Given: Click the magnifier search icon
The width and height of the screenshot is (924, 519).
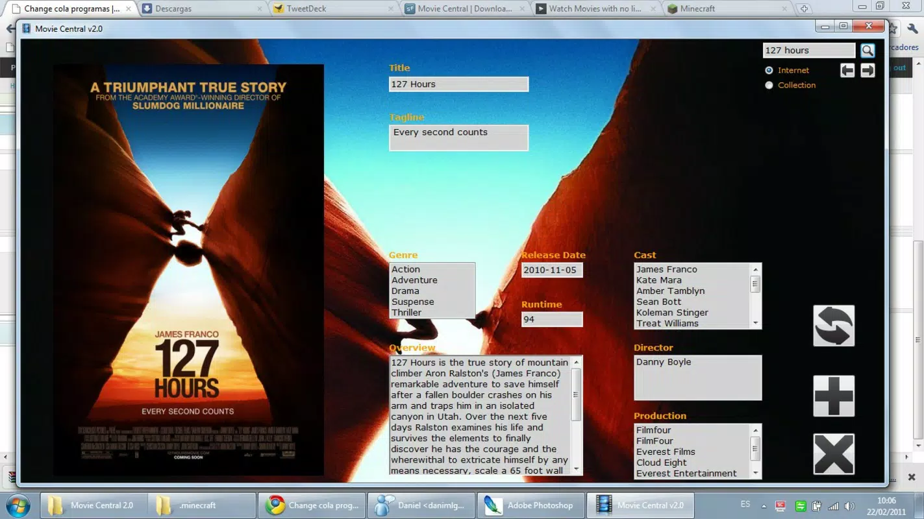Looking at the screenshot, I should (868, 51).
